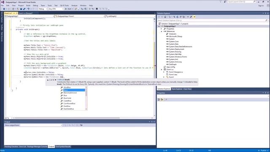This screenshot has height=152, width=270.
Task: Click the View Code icon in Solution Explorer
Action: [188, 17]
